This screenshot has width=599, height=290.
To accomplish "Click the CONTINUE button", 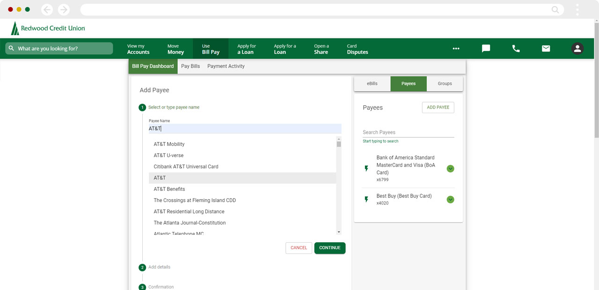I will (330, 248).
